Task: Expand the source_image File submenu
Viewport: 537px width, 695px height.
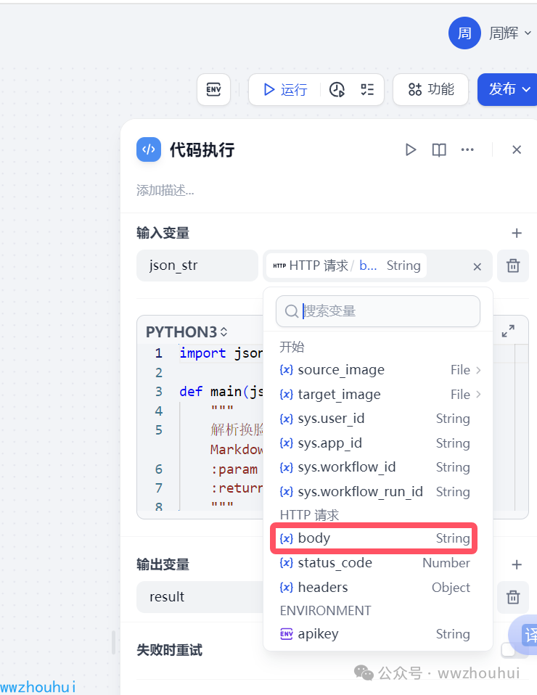Action: coord(477,370)
